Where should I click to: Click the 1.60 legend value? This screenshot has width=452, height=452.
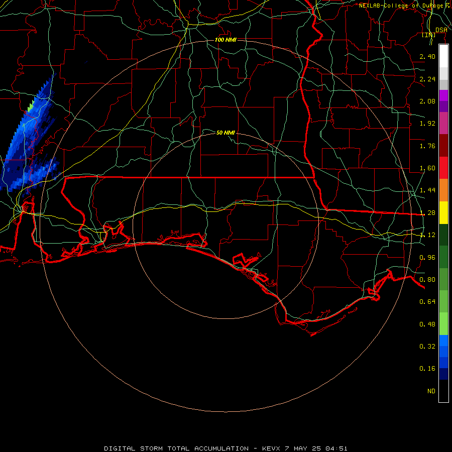427,168
